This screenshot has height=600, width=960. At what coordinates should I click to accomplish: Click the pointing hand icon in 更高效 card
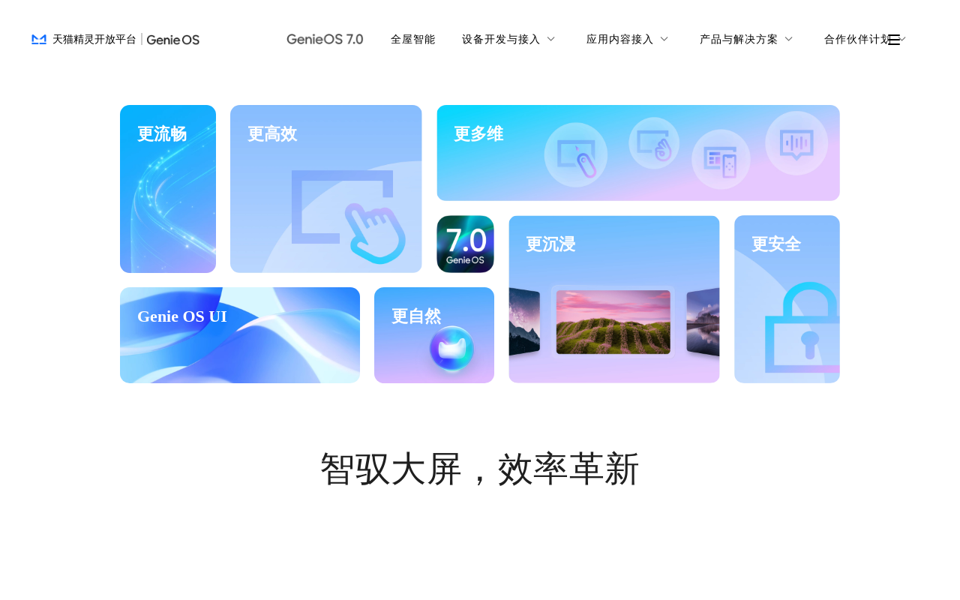click(375, 232)
